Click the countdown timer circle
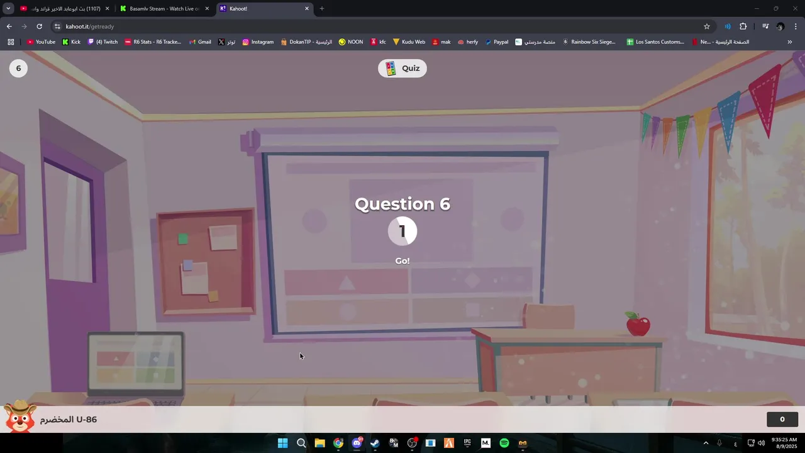This screenshot has height=453, width=805. coord(402,231)
